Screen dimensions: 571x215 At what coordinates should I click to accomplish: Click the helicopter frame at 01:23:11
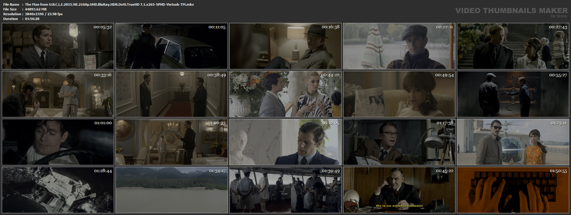click(x=513, y=142)
